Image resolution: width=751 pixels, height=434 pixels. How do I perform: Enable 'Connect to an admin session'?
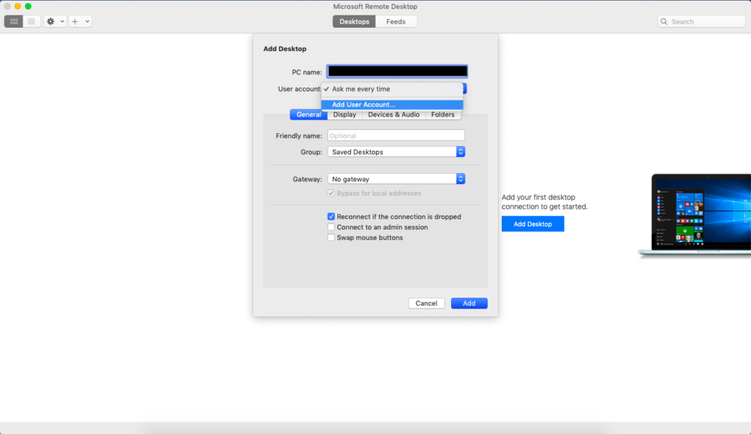[x=331, y=227]
